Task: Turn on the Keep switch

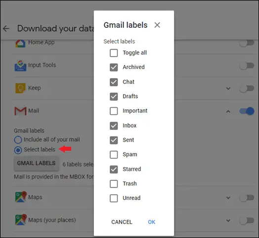Action: (x=247, y=88)
